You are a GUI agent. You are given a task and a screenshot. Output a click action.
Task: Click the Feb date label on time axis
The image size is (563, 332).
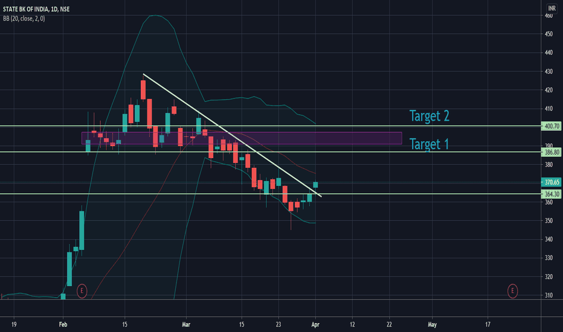click(x=63, y=325)
